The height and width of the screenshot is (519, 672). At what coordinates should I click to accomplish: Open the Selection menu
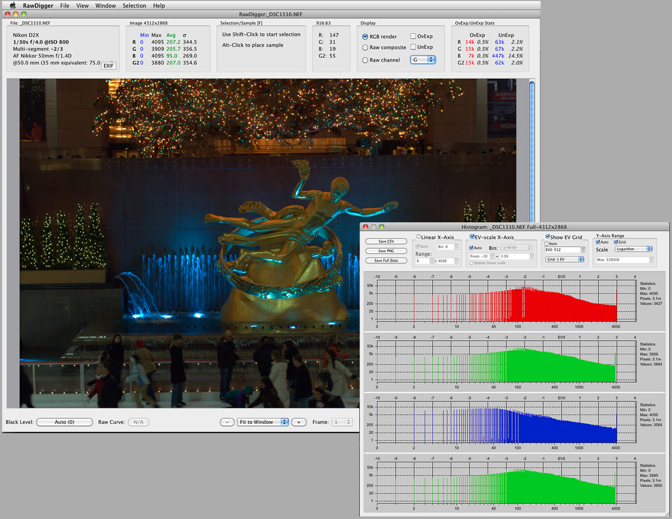(x=134, y=6)
